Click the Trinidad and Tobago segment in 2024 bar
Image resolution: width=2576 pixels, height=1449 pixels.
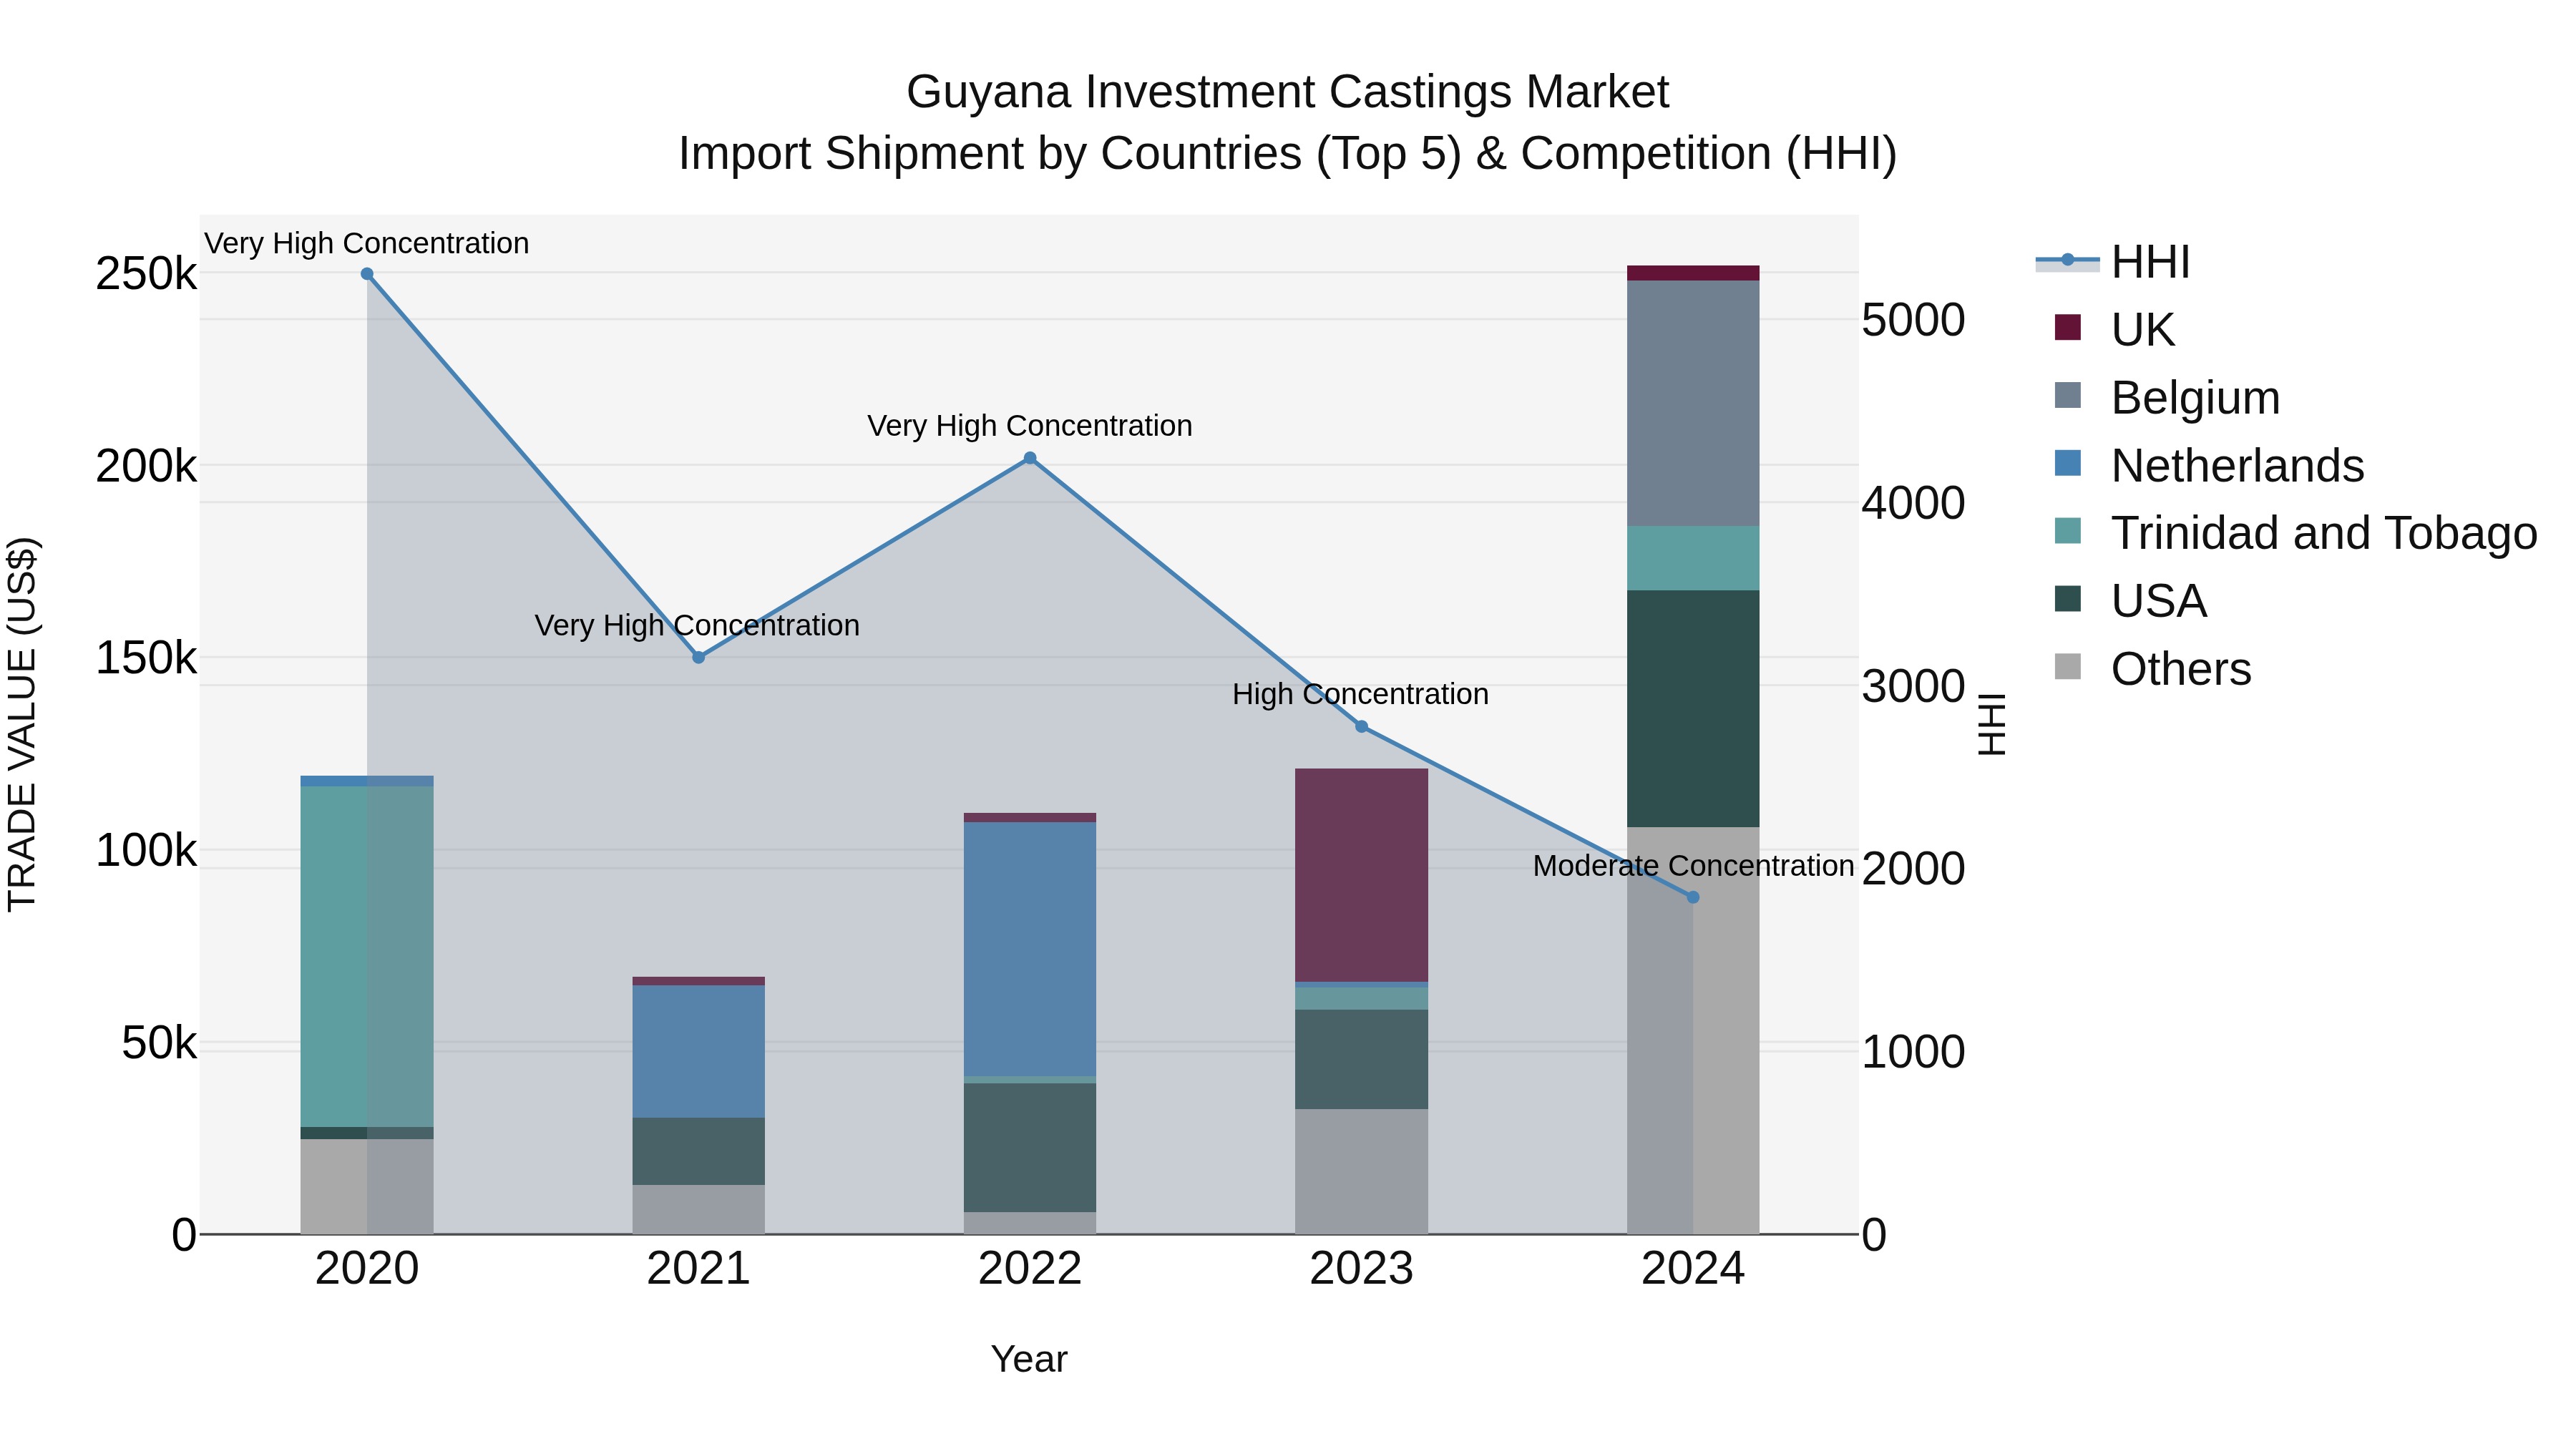click(x=1693, y=558)
